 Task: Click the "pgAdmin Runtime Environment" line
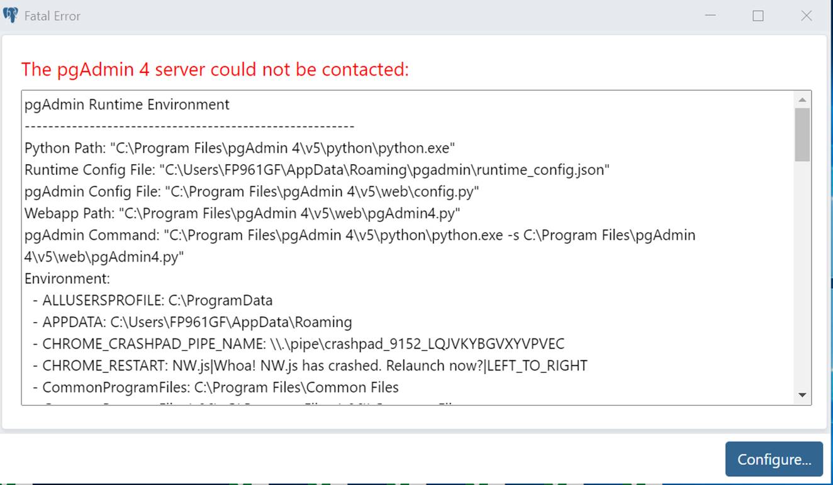coord(127,104)
